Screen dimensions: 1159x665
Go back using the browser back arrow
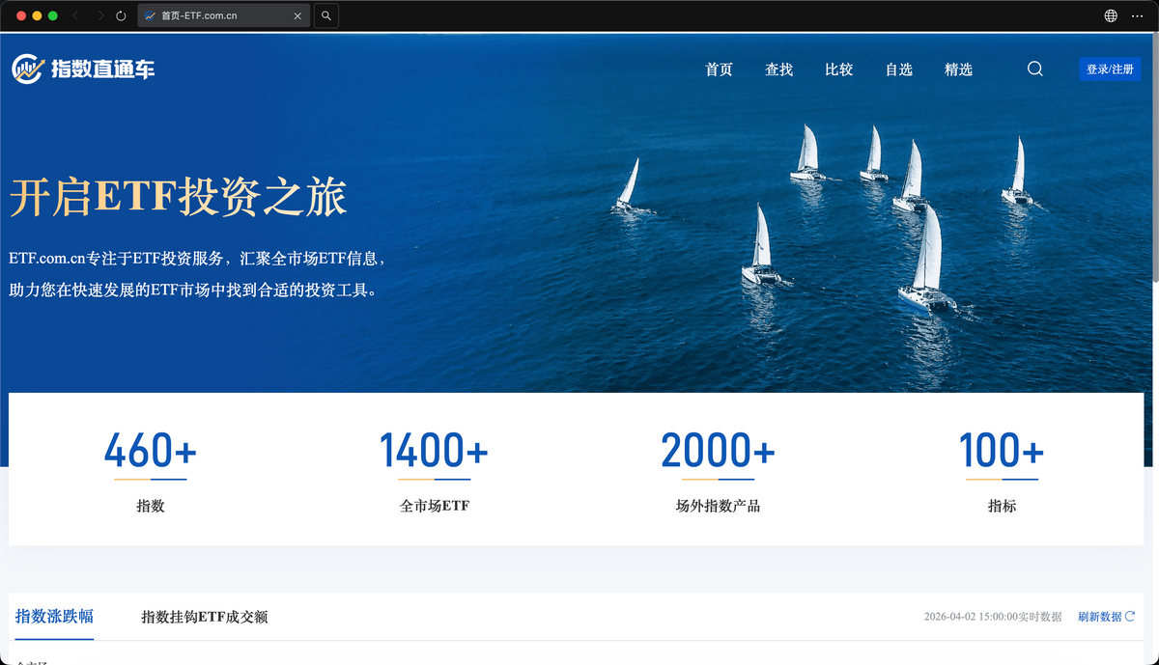[76, 16]
